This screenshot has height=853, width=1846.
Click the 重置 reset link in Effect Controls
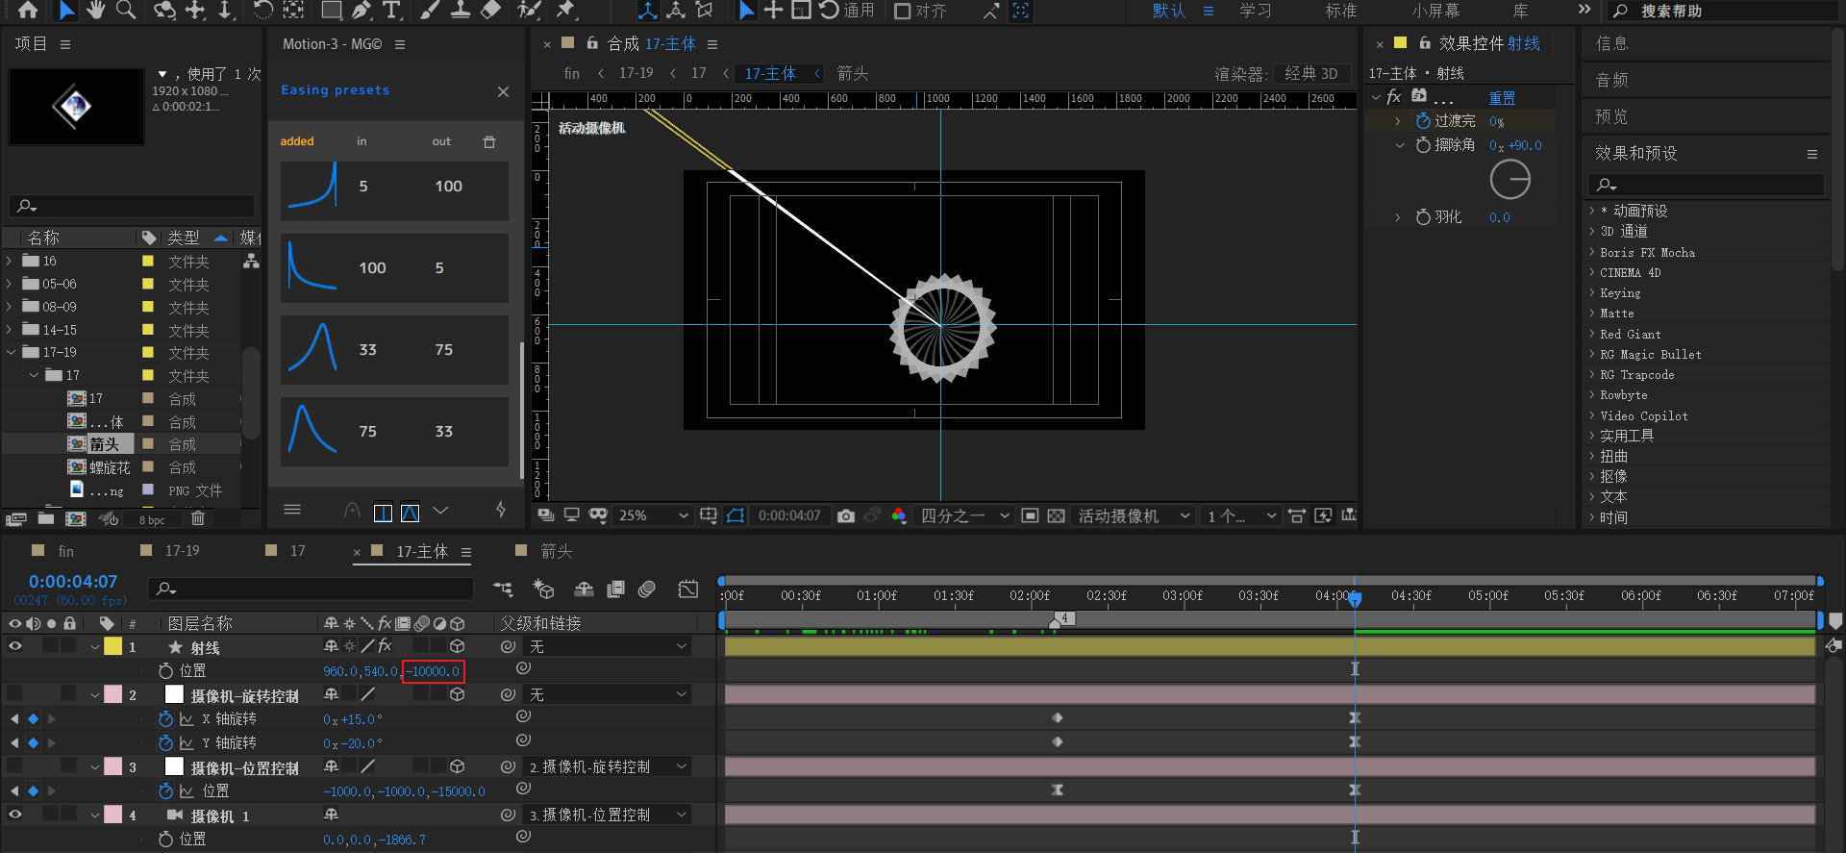(1502, 98)
